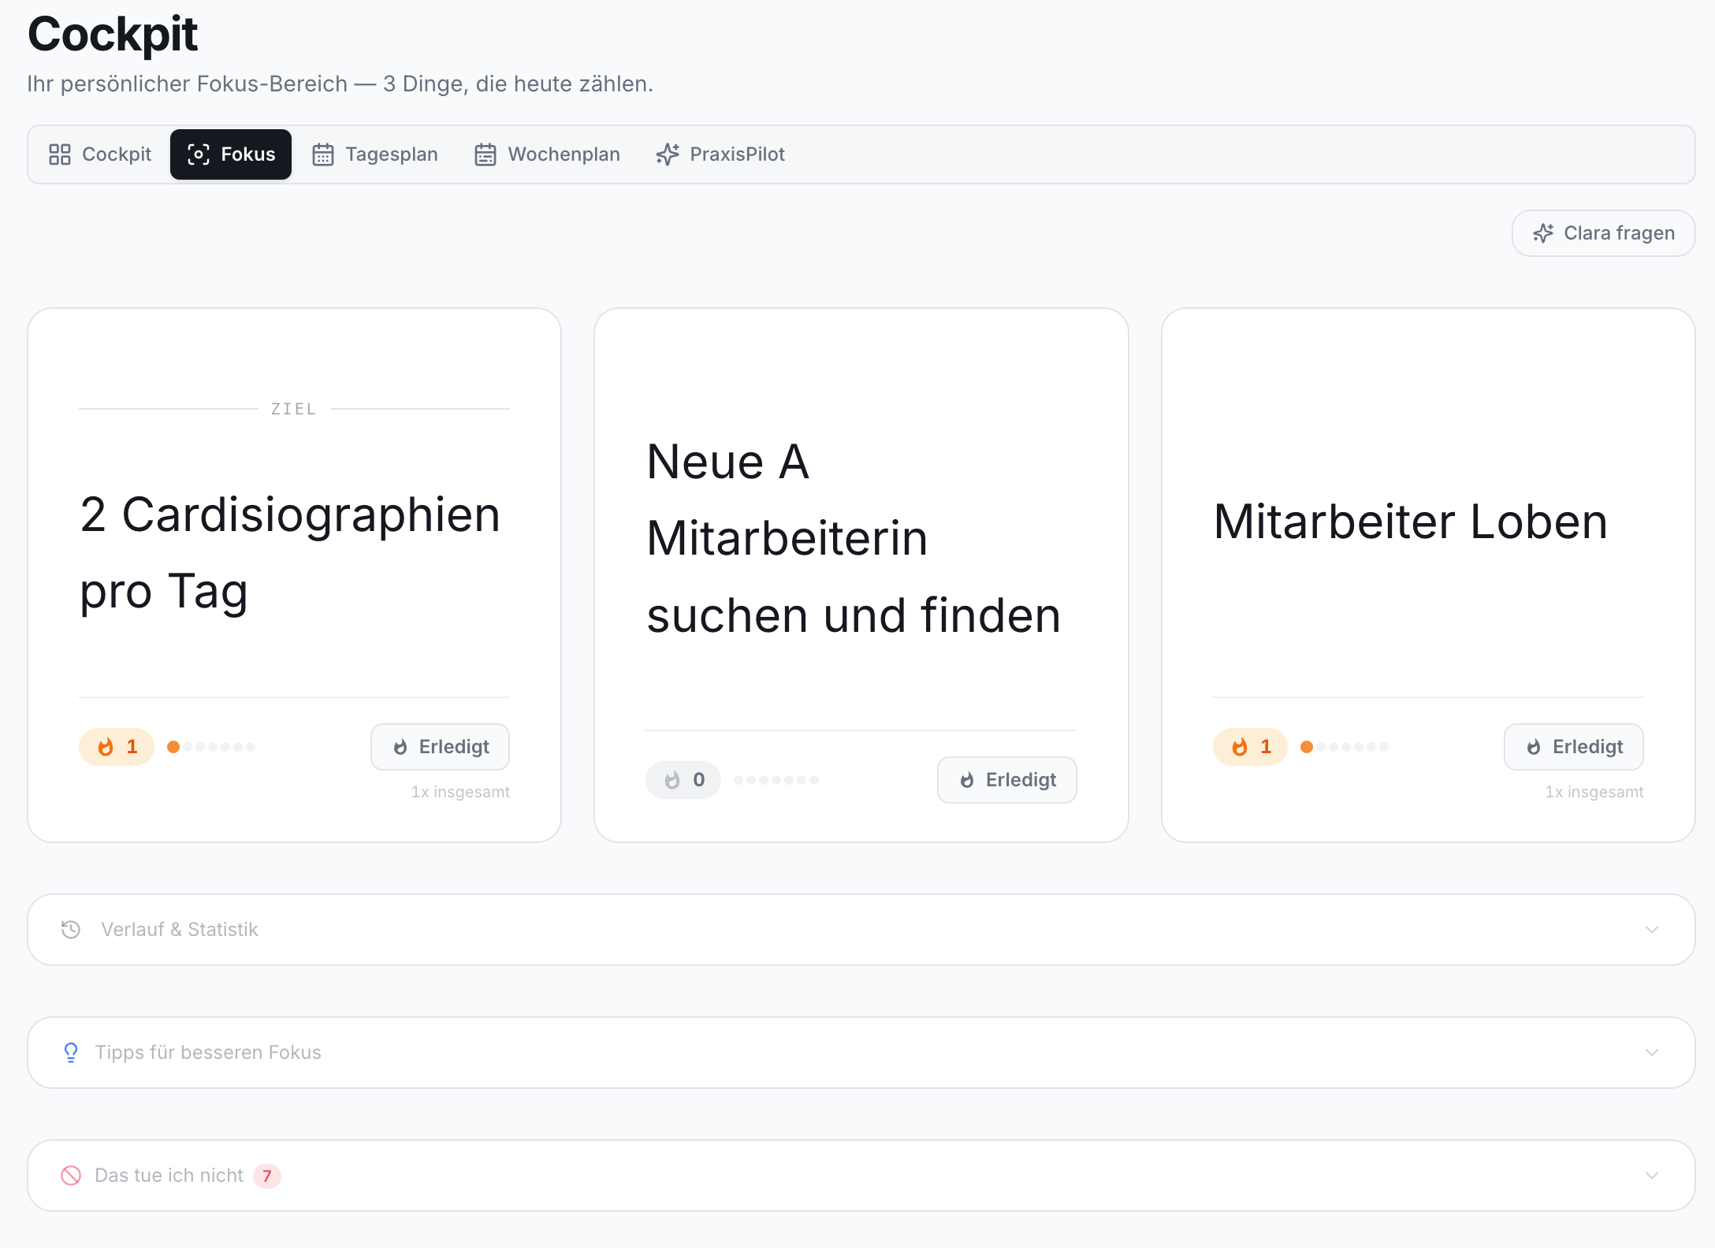This screenshot has width=1715, height=1248.
Task: Mark Neue Mitarbeiterin card as Erledigt
Action: (x=1006, y=780)
